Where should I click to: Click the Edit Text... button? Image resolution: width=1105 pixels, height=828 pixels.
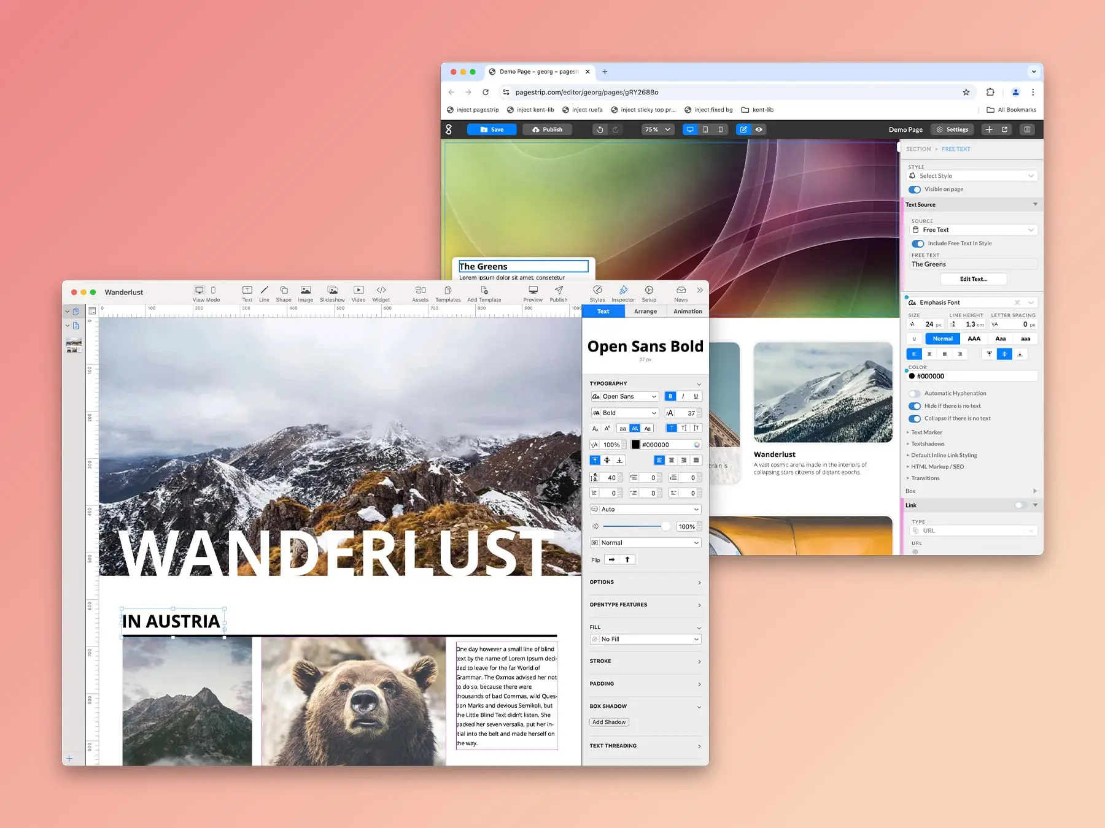tap(973, 279)
